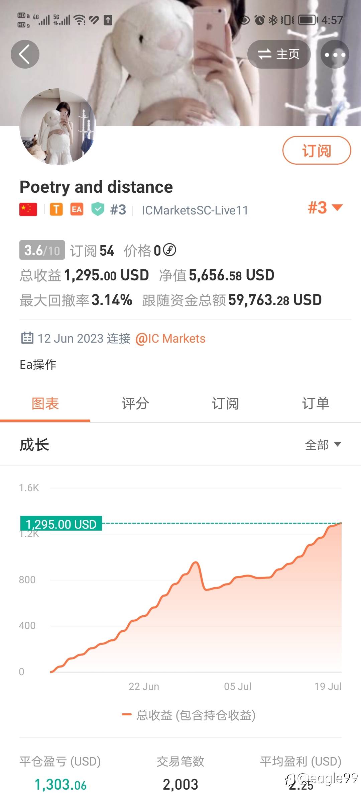Screen dimensions: 361x799
Task: Switch to home page via 主页 button
Action: [279, 54]
